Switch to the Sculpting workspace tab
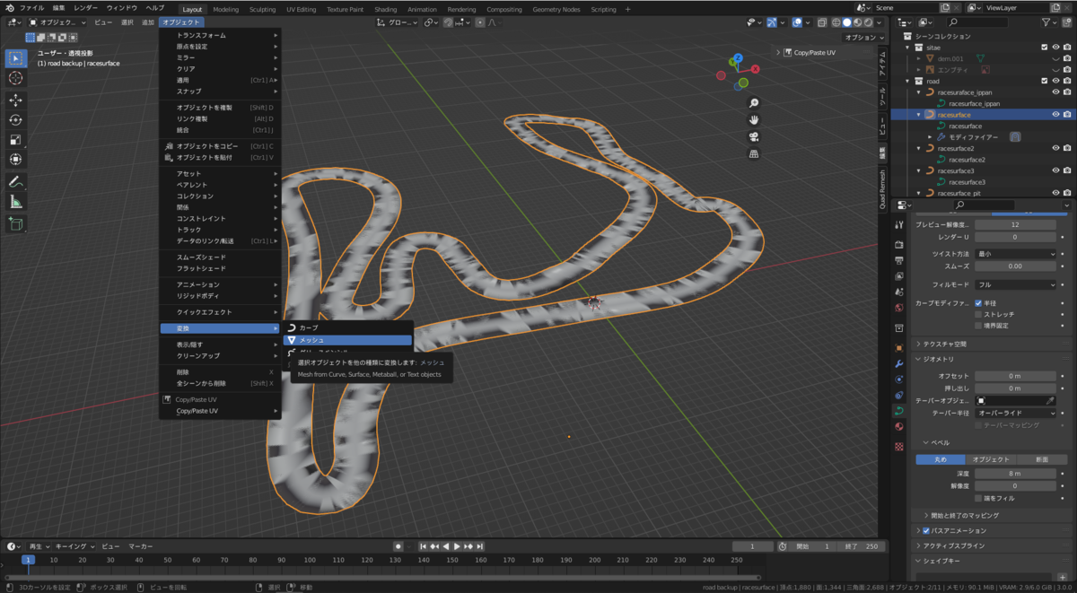Viewport: 1077px width, 593px height. tap(262, 9)
